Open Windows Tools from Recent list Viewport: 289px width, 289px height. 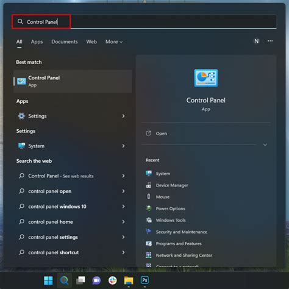pos(171,220)
